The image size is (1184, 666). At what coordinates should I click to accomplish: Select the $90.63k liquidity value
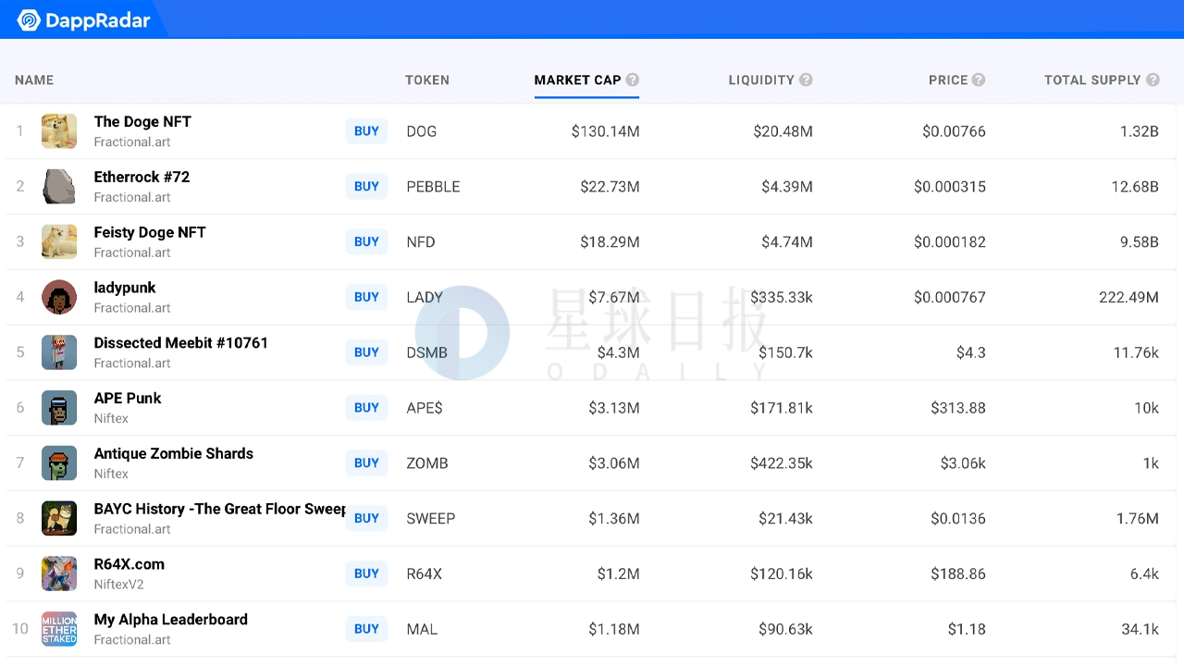(785, 629)
